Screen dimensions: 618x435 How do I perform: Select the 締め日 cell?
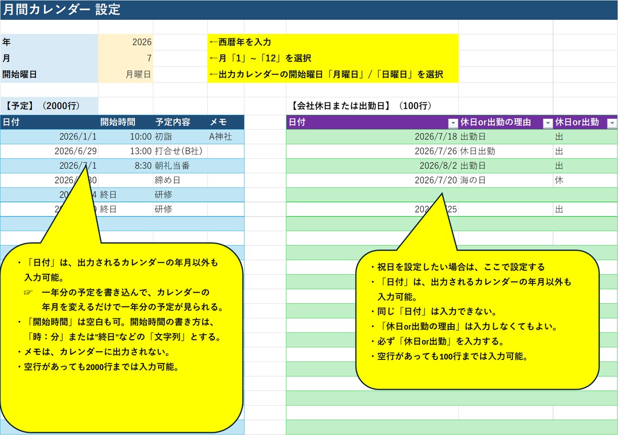(x=180, y=180)
